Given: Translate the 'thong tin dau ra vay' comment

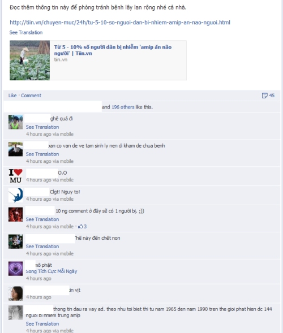Looking at the screenshot, I should click(x=42, y=324).
